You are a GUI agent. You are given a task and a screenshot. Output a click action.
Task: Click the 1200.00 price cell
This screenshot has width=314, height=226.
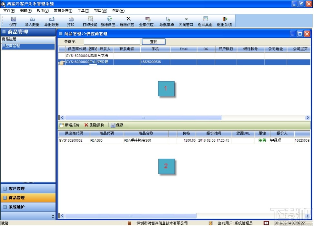point(186,141)
